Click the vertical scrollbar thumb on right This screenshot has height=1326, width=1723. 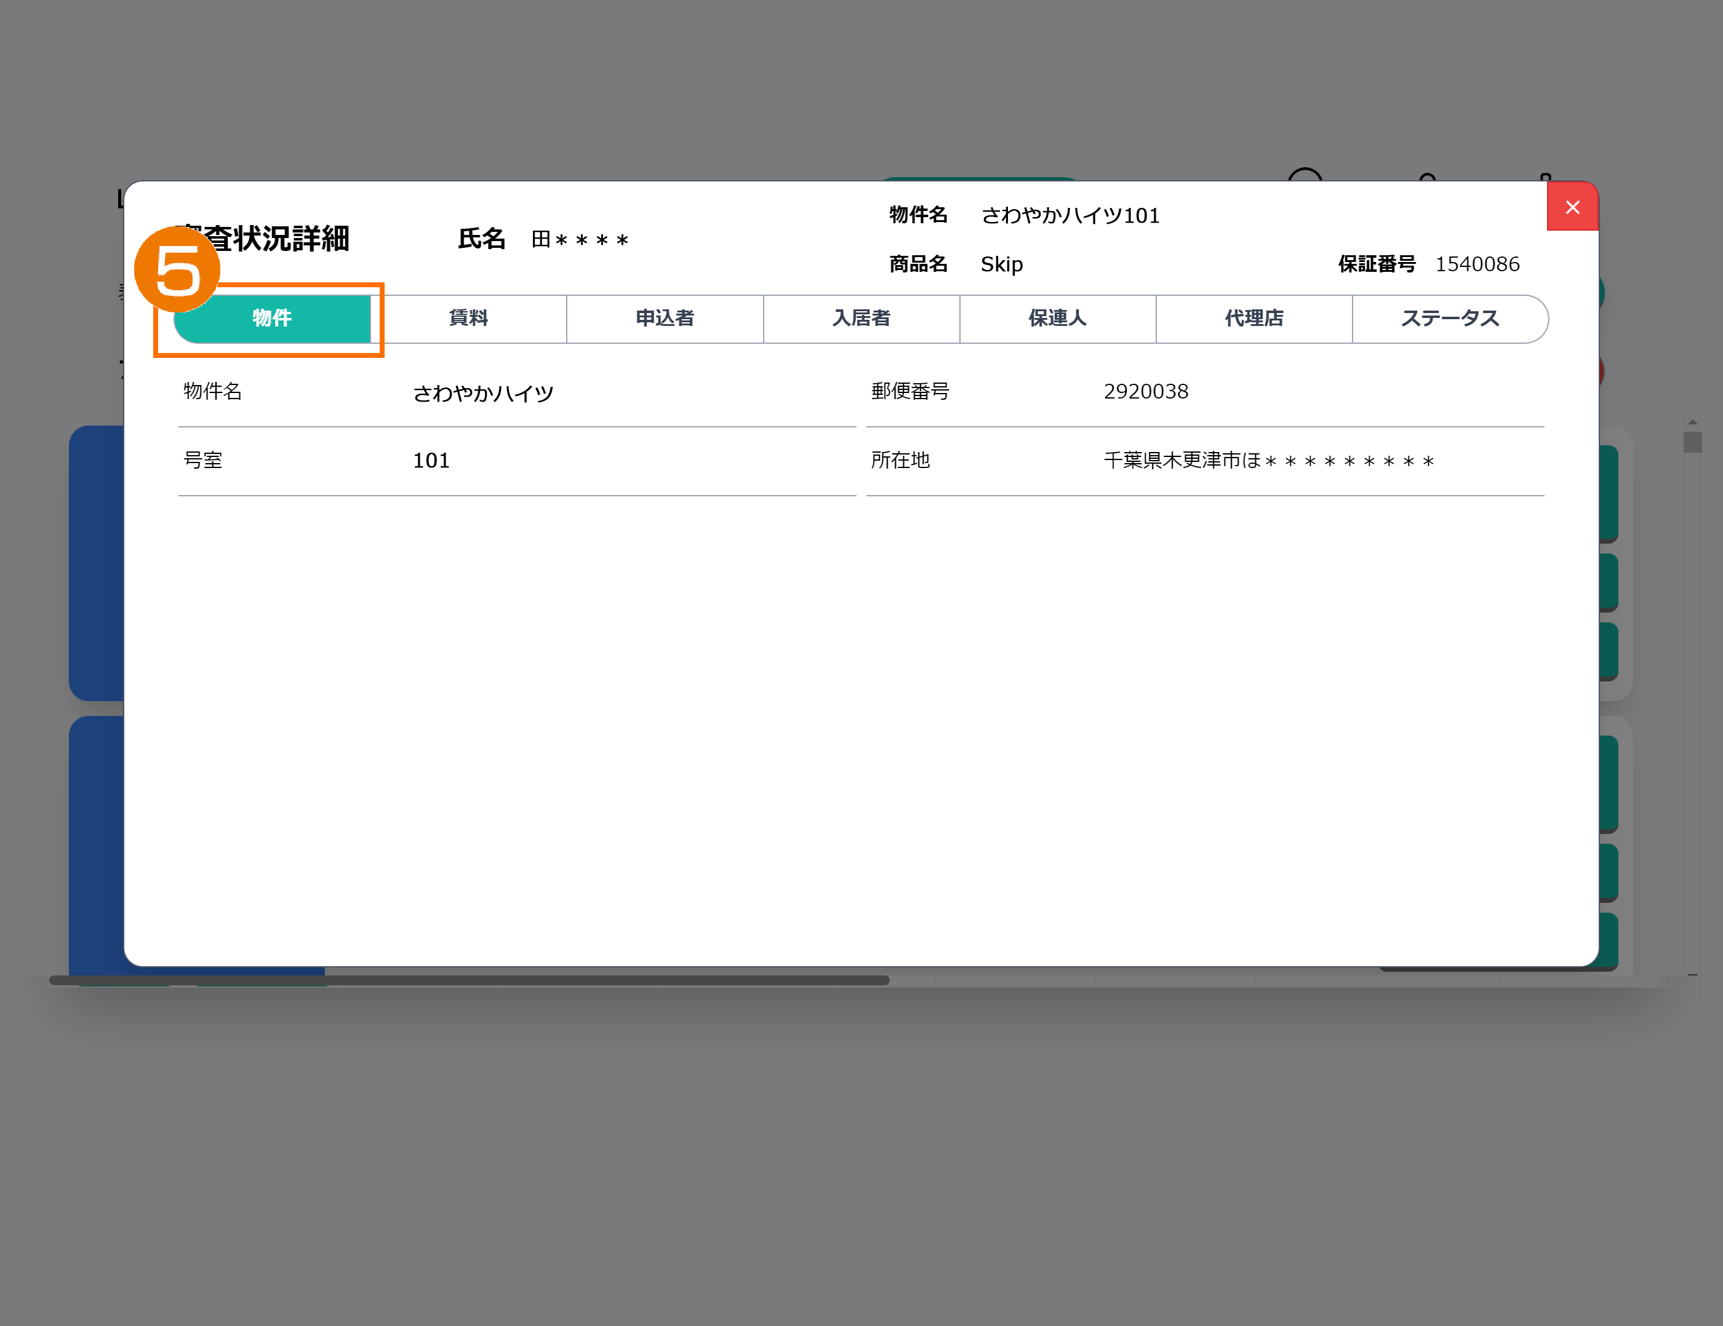pyautogui.click(x=1692, y=441)
